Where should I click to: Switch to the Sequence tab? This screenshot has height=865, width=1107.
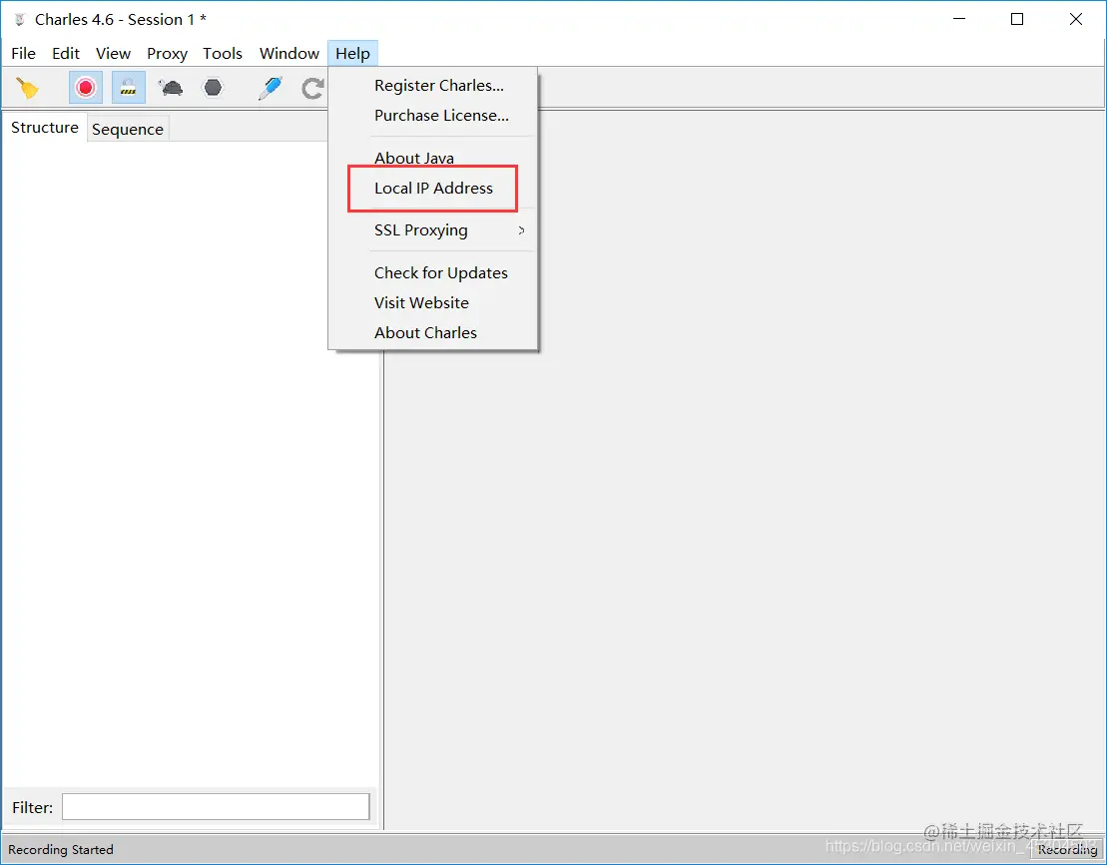point(128,129)
